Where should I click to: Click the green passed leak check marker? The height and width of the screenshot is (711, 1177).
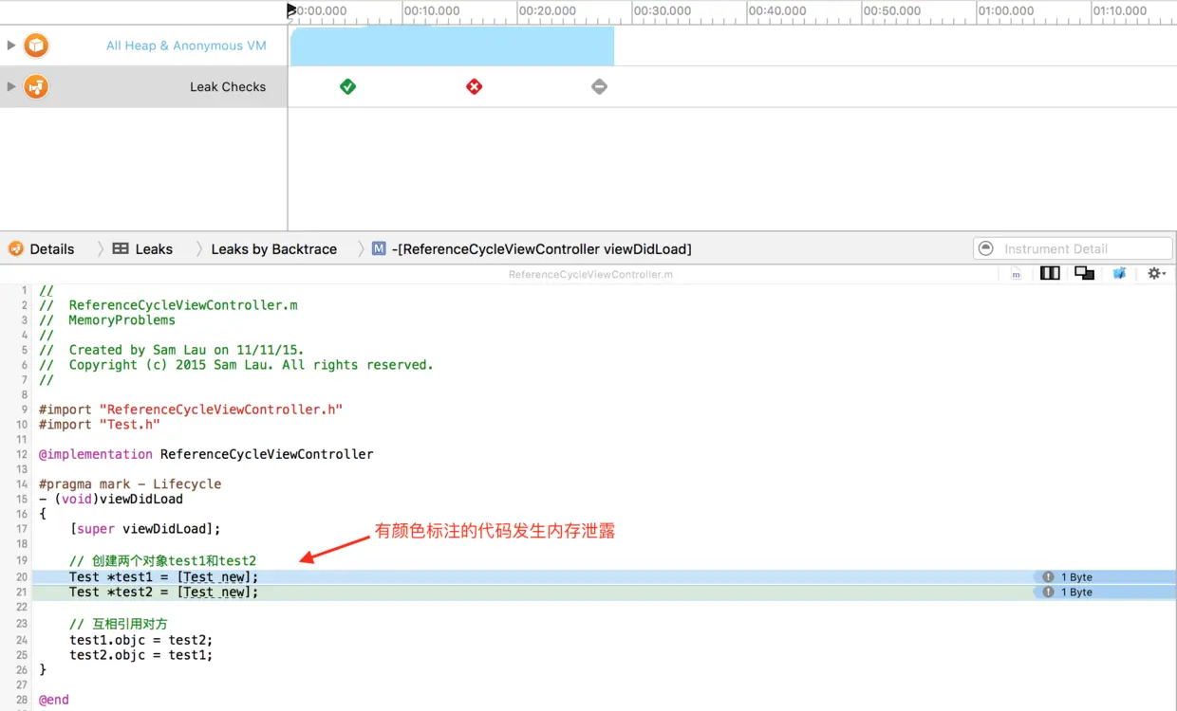(348, 86)
